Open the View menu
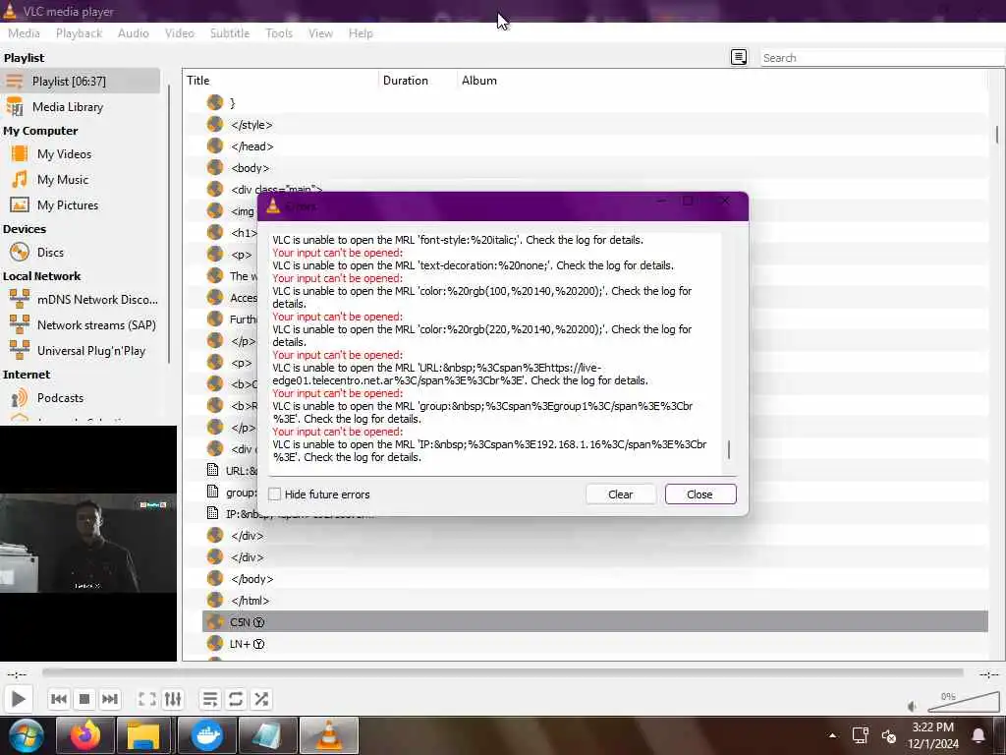Viewport: 1006px width, 755px height. (x=320, y=32)
